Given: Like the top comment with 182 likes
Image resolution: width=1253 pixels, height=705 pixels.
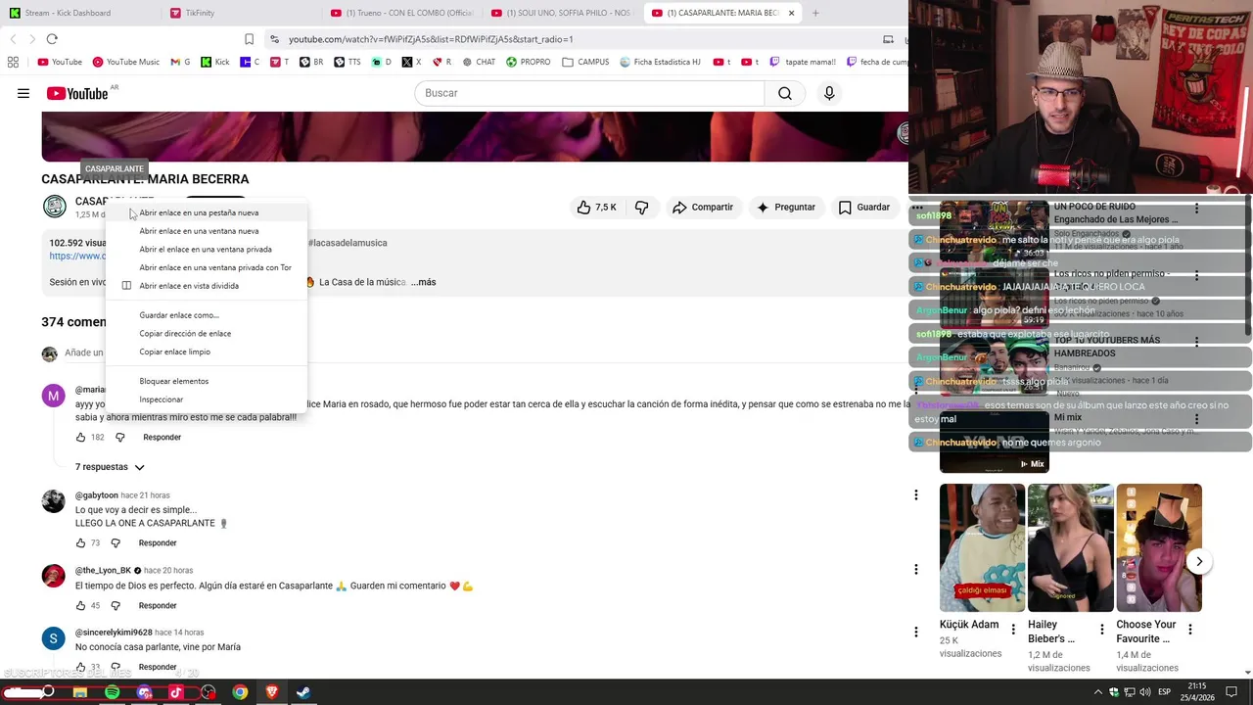Looking at the screenshot, I should (81, 438).
